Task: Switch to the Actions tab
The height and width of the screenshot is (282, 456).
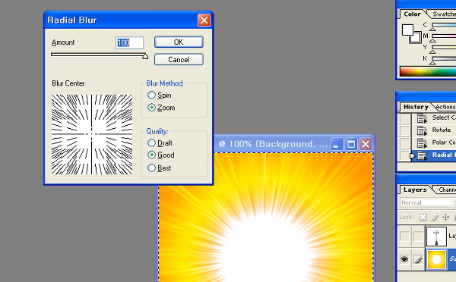Action: [445, 107]
